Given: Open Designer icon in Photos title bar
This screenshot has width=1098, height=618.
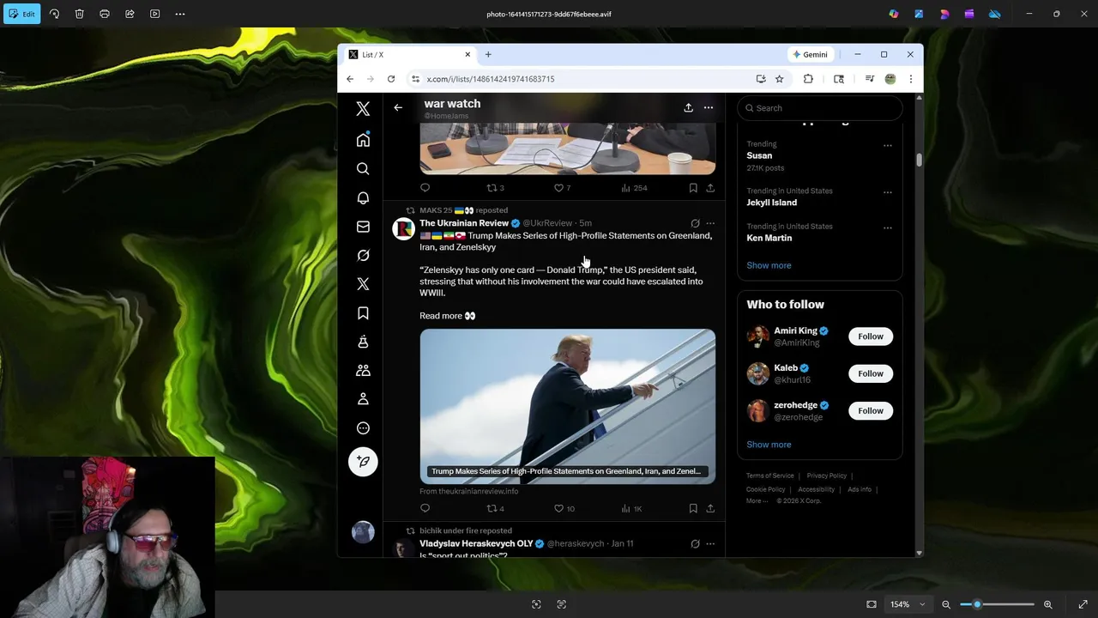Looking at the screenshot, I should (x=919, y=14).
